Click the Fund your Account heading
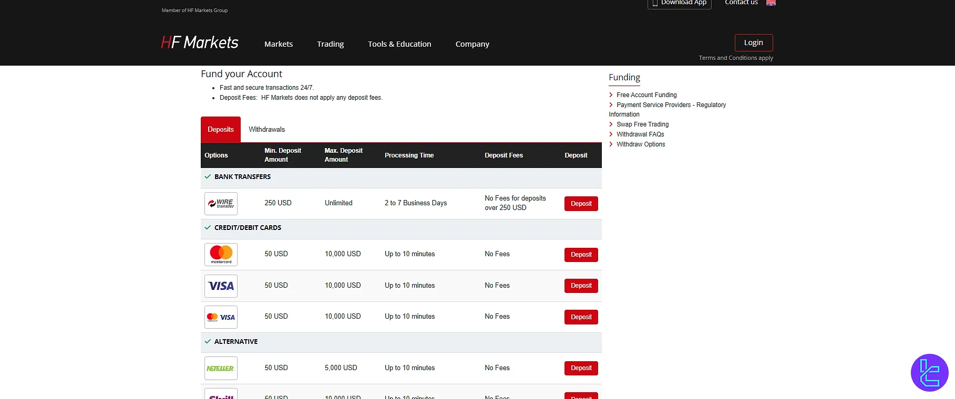This screenshot has height=399, width=955. click(241, 74)
